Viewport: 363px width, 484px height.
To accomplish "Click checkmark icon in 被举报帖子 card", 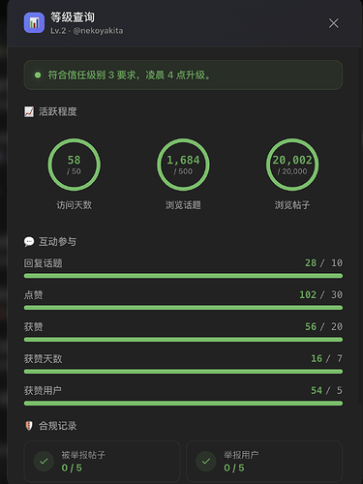I will pyautogui.click(x=44, y=461).
